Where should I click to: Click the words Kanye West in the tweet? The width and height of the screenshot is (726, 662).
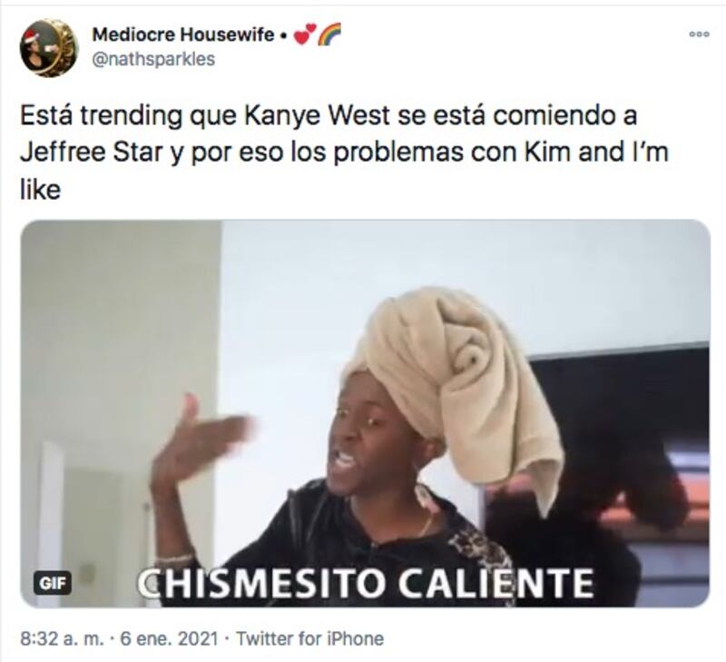point(316,116)
